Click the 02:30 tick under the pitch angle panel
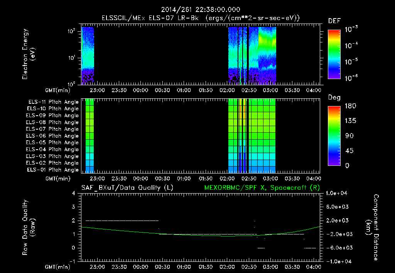 (x=249, y=179)
